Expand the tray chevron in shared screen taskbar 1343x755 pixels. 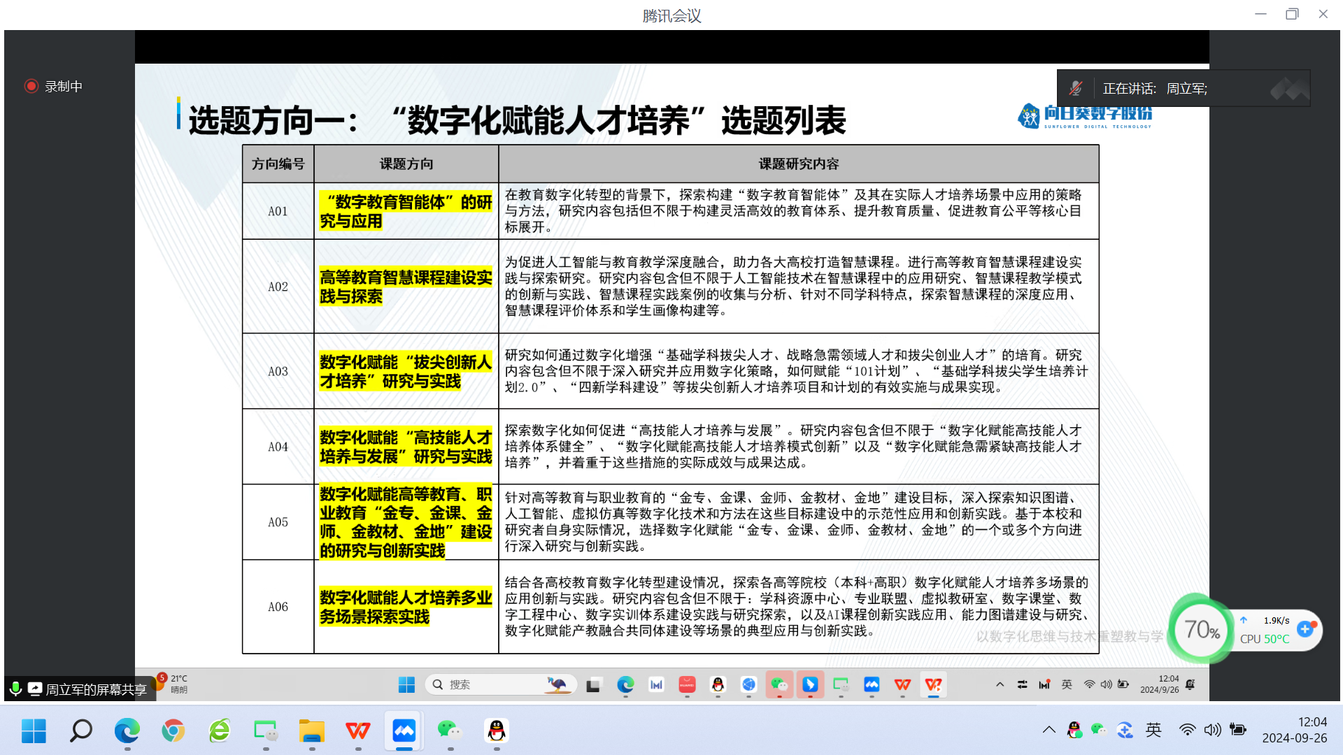click(x=1000, y=684)
